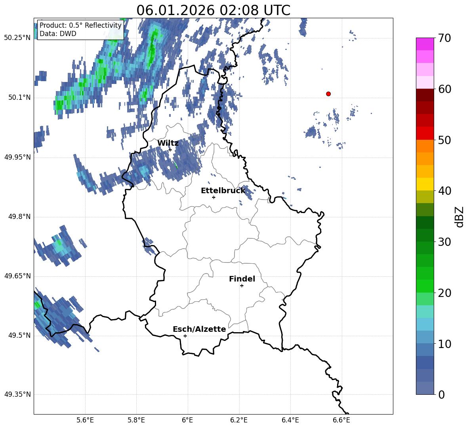The width and height of the screenshot is (469, 428).
Task: Click the latitude label 49.35°N
Action: pos(17,394)
